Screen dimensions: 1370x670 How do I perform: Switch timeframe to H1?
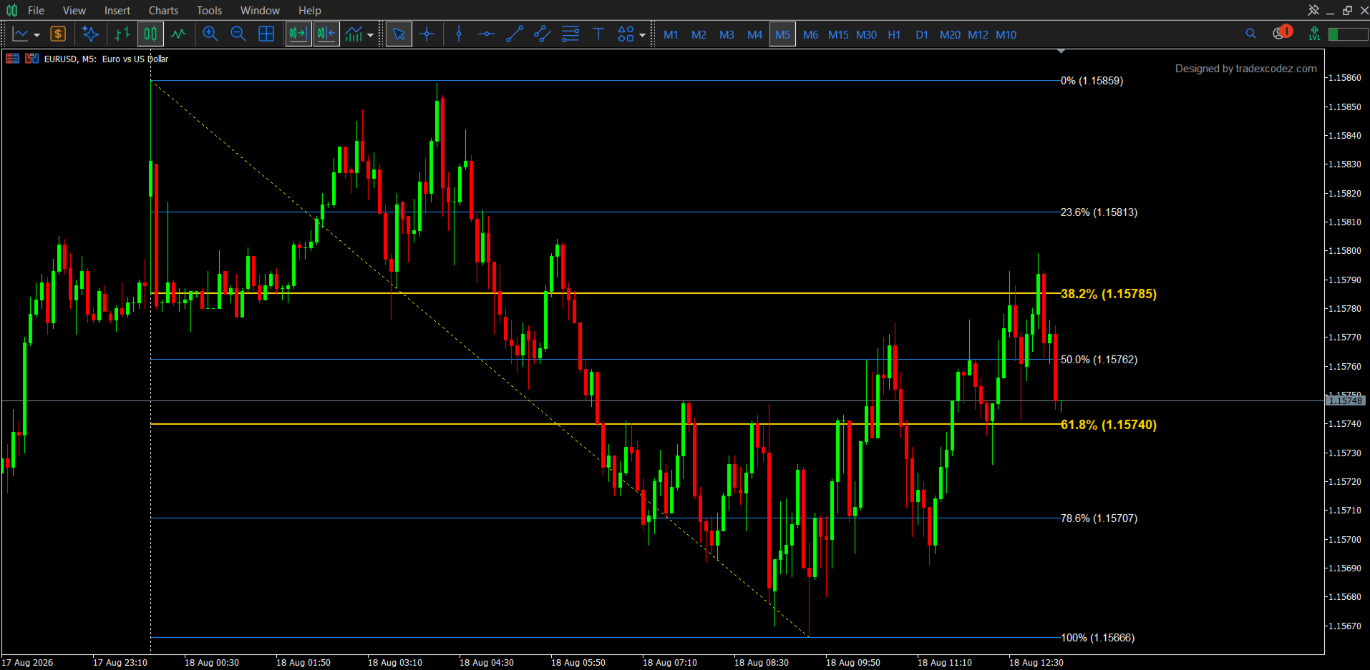click(894, 34)
